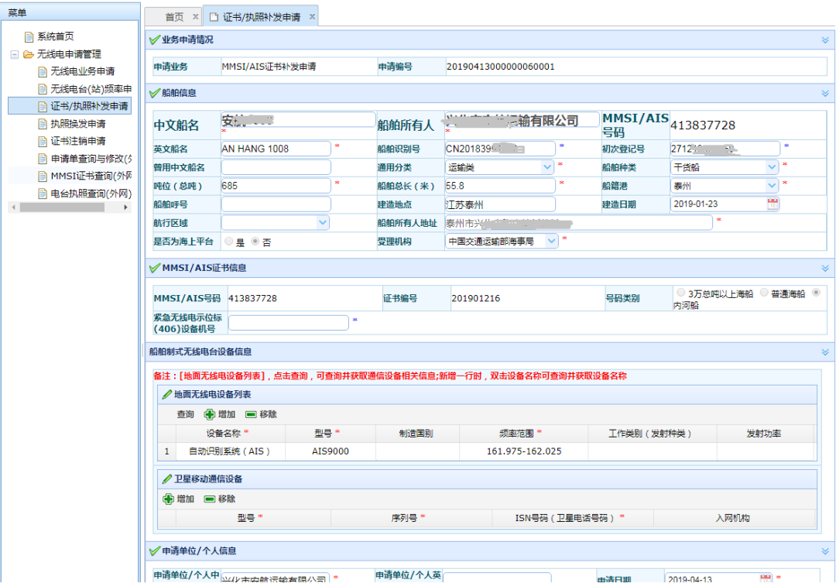
Task: Click the 英文船名 input field
Action: [x=276, y=149]
